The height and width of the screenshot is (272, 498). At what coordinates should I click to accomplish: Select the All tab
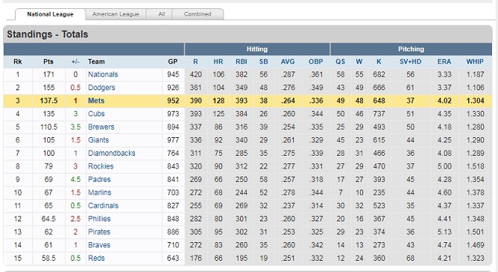coord(162,14)
